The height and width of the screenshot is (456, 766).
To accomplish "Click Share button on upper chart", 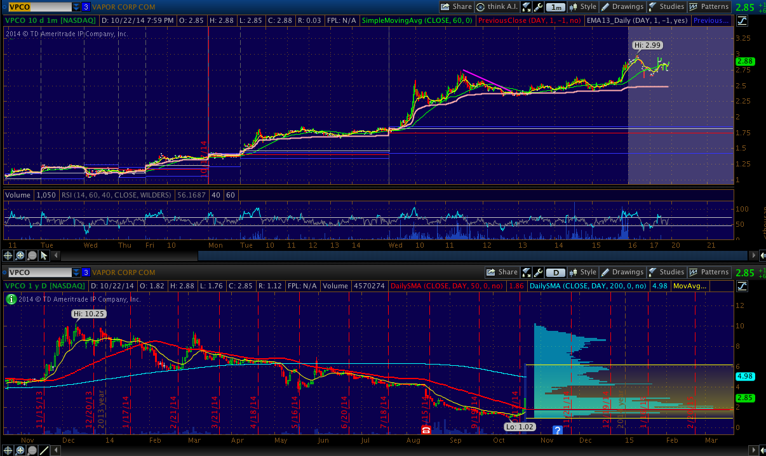I will point(456,6).
